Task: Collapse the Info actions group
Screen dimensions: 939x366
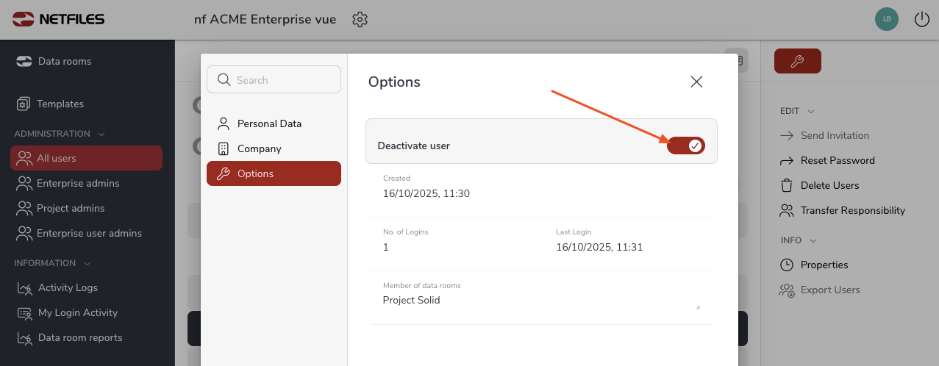Action: coord(813,240)
